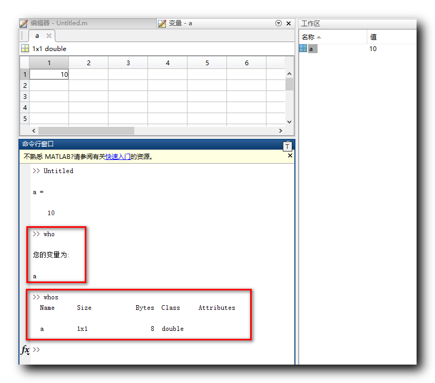Open the variable panel actions dropdown
Viewport: 435px width, 383px height.
tap(279, 23)
